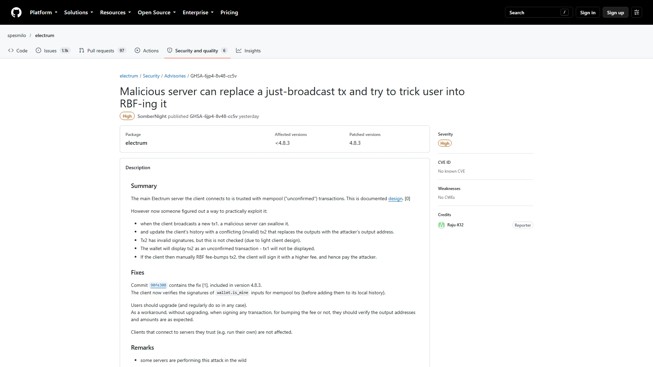Click the Remarks heading
Viewport: 653px width, 367px height.
point(142,348)
